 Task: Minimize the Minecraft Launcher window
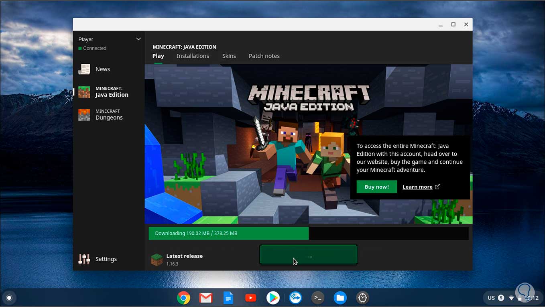click(x=441, y=24)
